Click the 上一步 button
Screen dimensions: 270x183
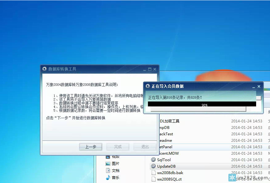[90, 147]
